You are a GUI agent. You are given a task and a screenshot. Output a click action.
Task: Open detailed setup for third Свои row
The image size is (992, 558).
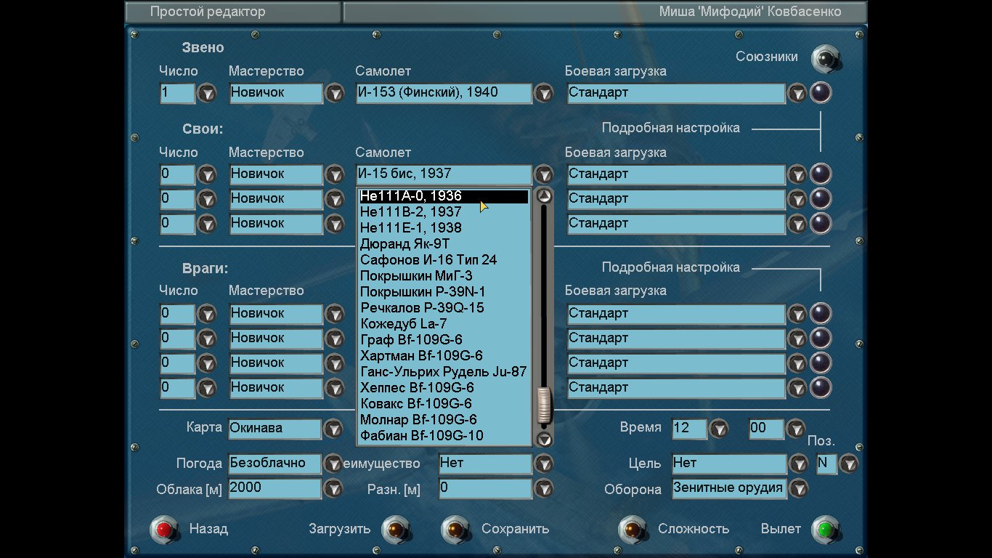click(x=821, y=224)
